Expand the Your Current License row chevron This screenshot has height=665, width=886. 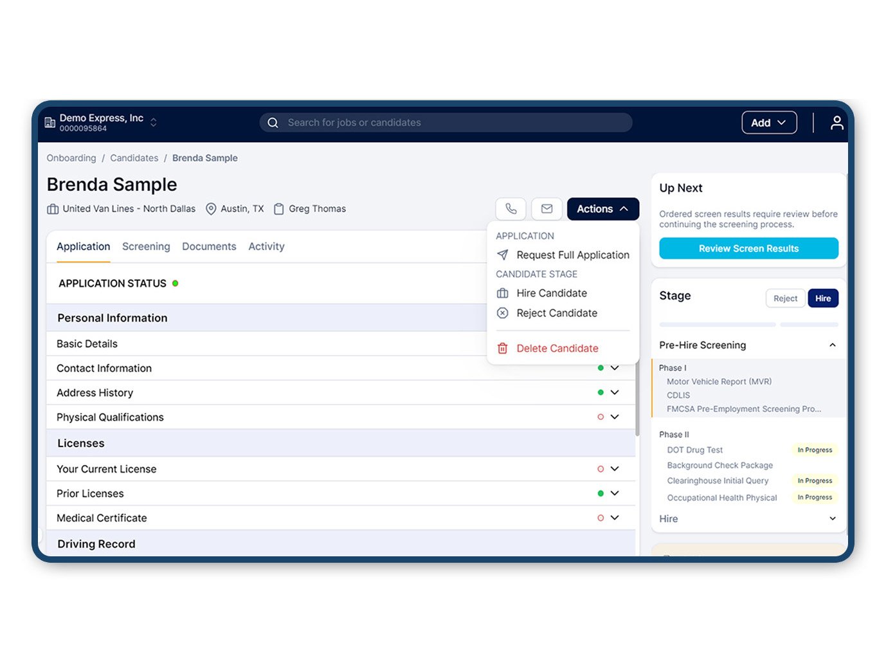pos(615,469)
